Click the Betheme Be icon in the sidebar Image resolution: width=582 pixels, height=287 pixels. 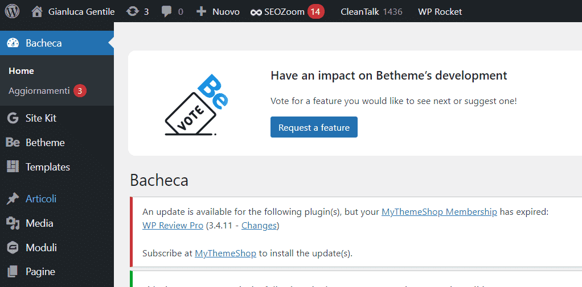point(13,143)
